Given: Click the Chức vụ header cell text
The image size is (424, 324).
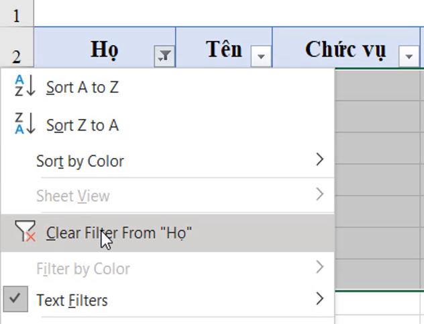Looking at the screenshot, I should point(345,49).
